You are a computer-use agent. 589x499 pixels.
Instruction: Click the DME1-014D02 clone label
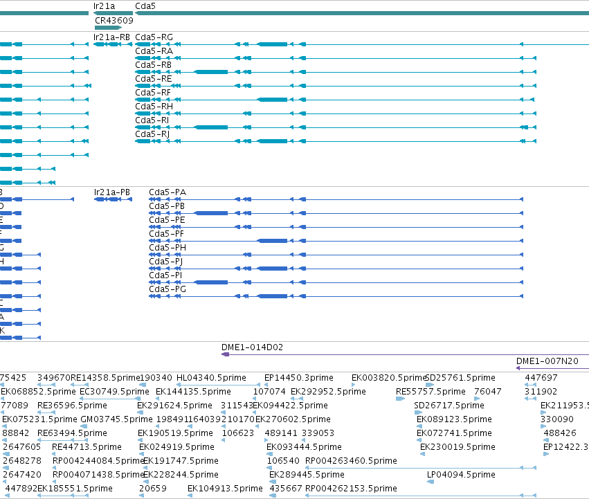pos(252,347)
